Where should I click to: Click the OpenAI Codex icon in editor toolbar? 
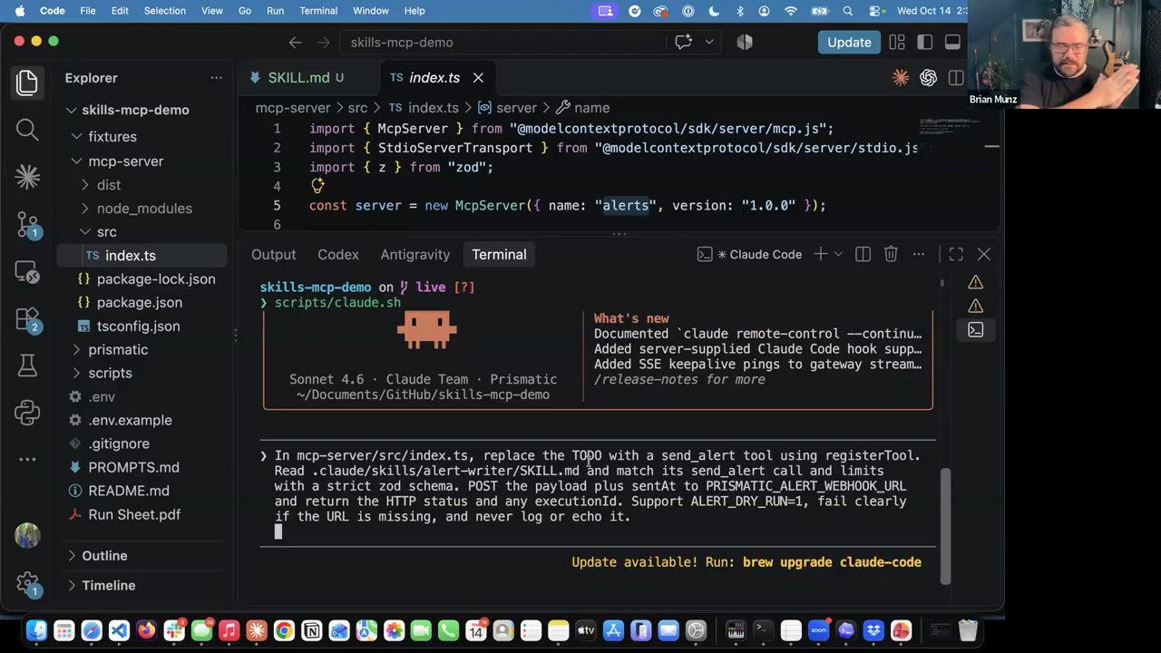(x=928, y=78)
